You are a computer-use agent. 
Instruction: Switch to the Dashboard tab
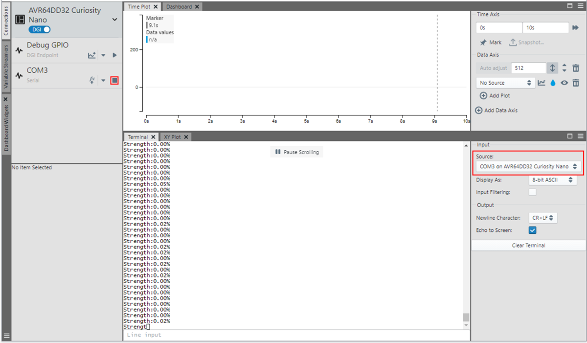tap(179, 7)
